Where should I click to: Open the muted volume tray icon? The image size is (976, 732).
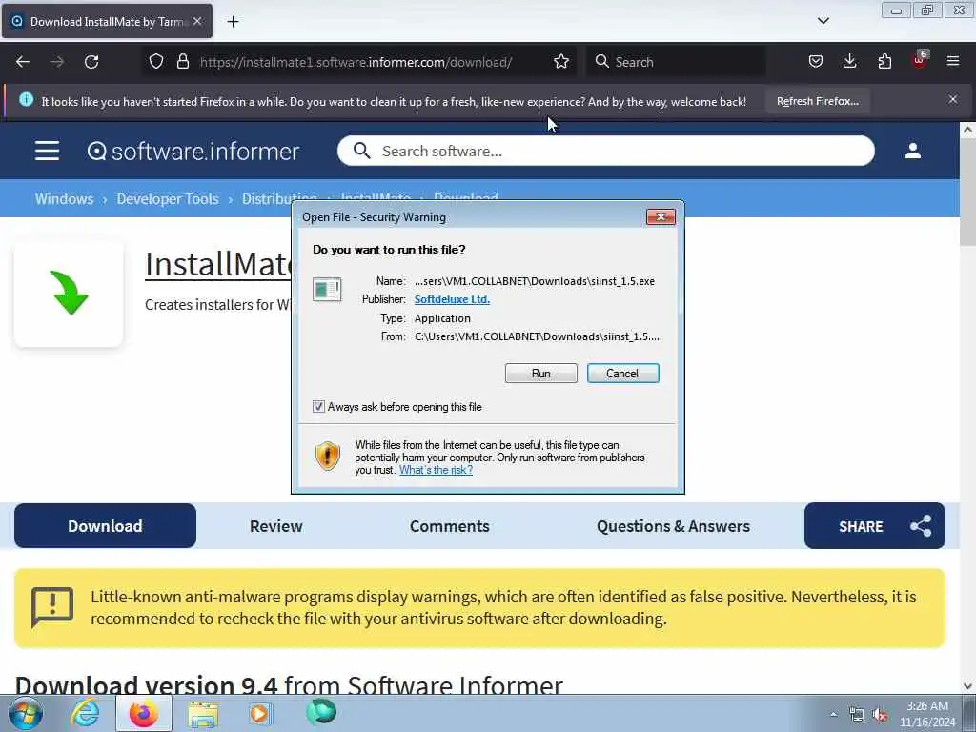tap(880, 715)
